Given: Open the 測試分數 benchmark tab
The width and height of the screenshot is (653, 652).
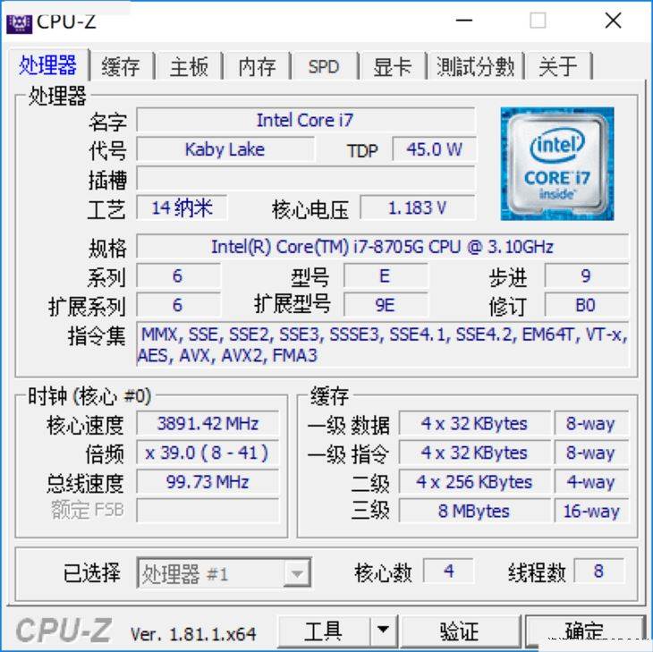Looking at the screenshot, I should coord(476,66).
